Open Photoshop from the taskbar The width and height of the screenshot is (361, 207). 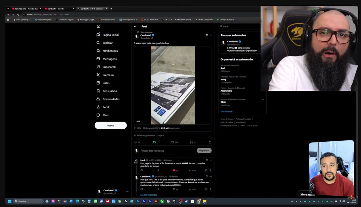(138, 201)
